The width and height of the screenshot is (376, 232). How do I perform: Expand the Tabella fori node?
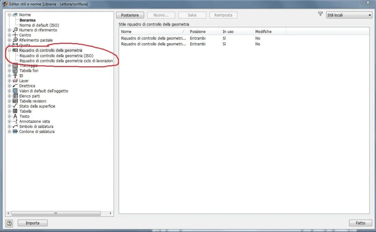(x=9, y=71)
